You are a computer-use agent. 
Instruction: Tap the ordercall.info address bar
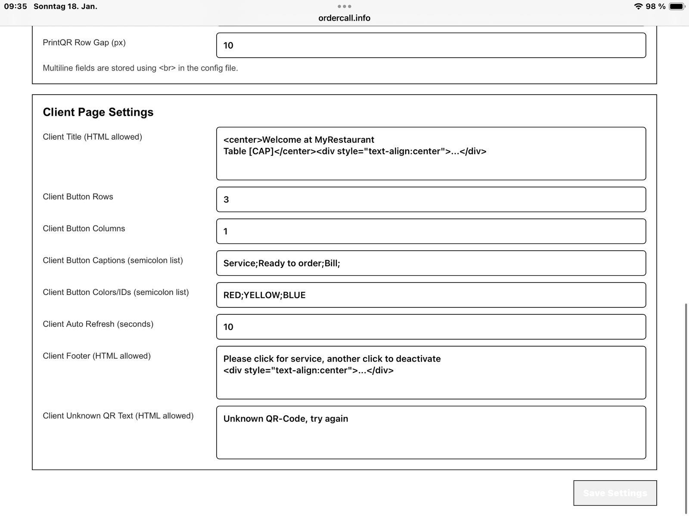[344, 18]
